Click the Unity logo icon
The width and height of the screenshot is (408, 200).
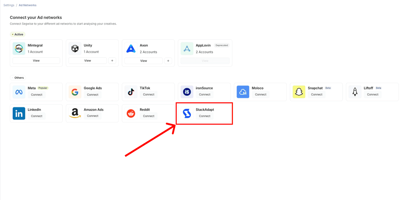coord(75,49)
